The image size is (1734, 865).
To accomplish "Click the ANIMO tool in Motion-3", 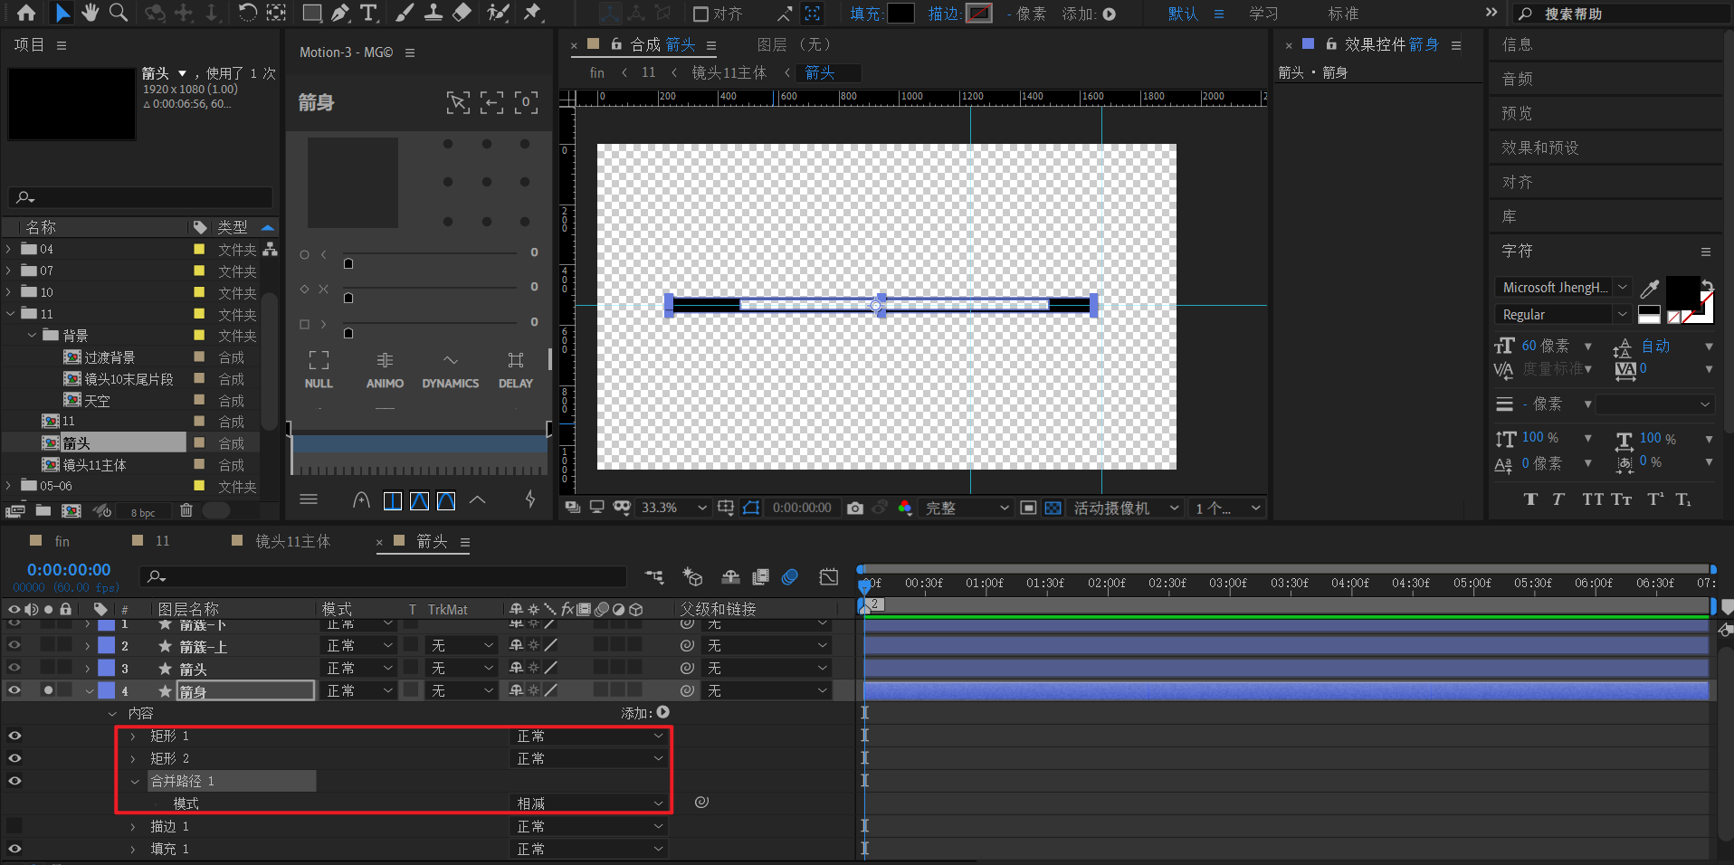I will [x=385, y=370].
